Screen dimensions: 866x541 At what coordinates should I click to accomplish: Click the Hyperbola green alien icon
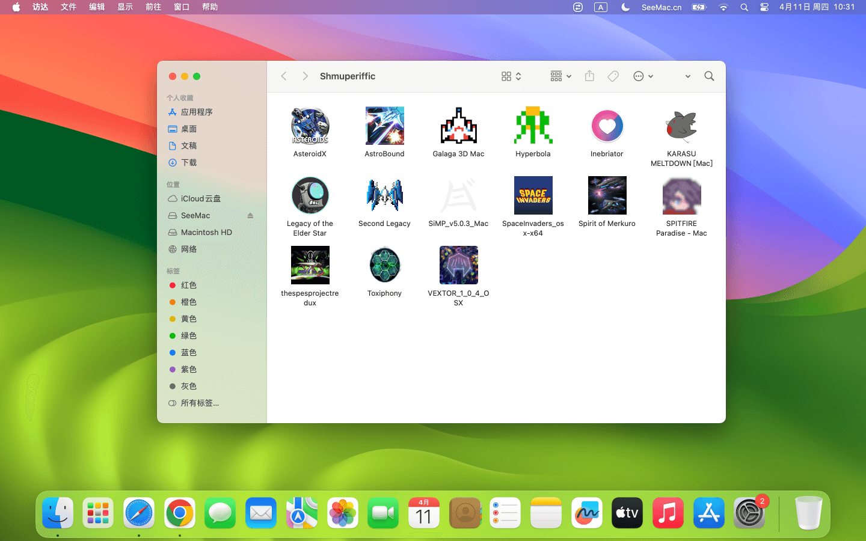coord(533,126)
